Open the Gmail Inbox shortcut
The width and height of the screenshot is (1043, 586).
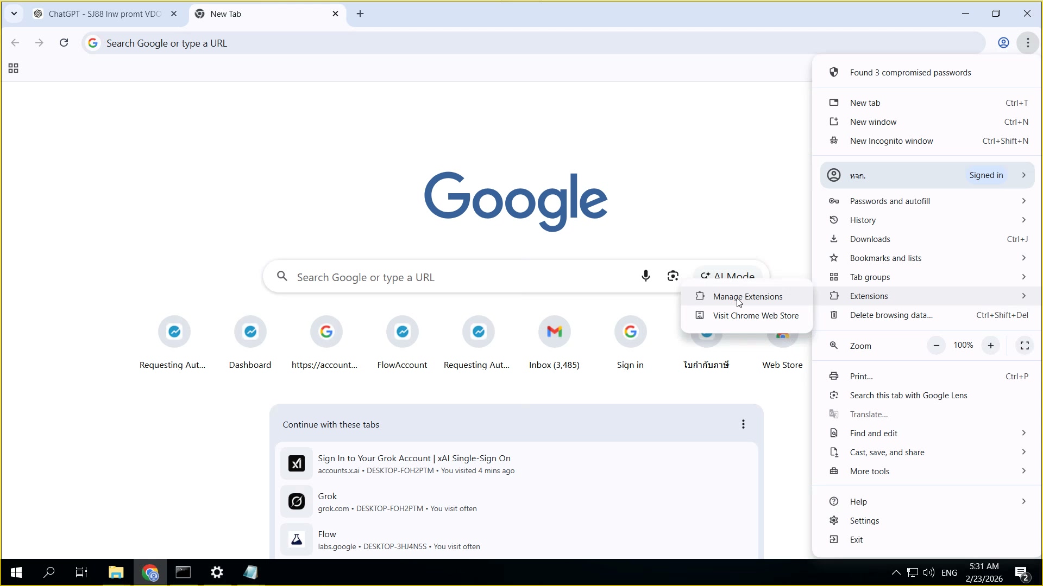[554, 332]
